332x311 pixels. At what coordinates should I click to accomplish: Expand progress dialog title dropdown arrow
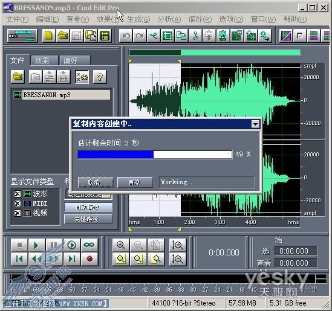[x=255, y=124]
